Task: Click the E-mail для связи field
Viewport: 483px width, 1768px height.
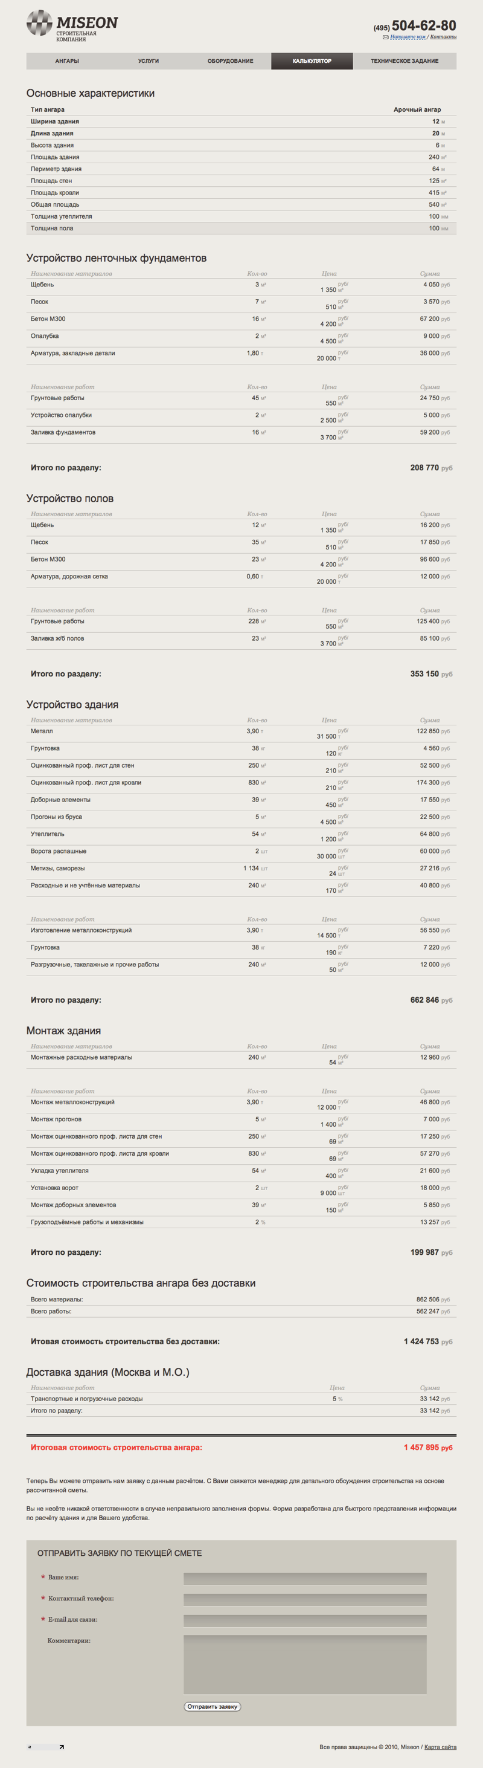Action: 305,1621
